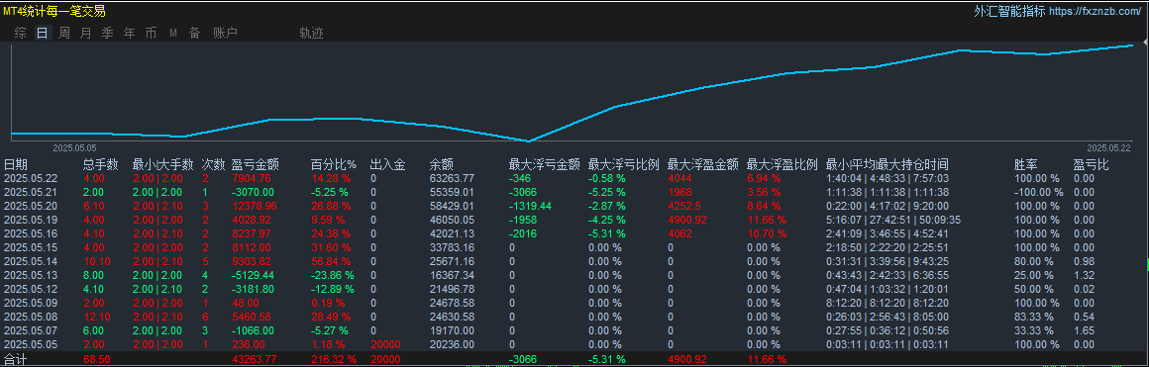The height and width of the screenshot is (367, 1149).
Task: Click the floating loss -1319.44
Action: click(530, 206)
